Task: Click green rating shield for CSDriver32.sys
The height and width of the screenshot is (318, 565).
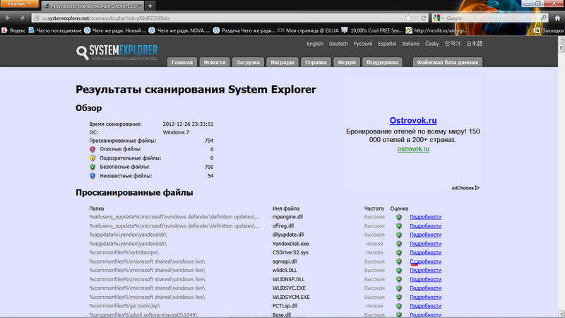Action: pyautogui.click(x=399, y=253)
